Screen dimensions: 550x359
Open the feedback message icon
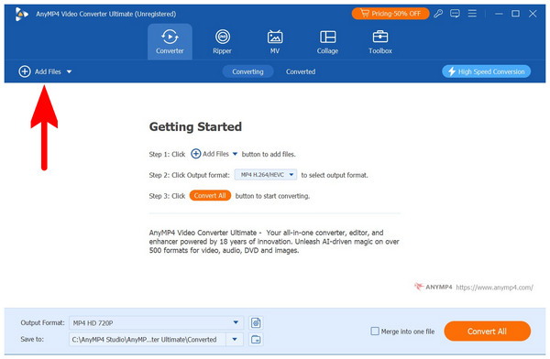455,14
